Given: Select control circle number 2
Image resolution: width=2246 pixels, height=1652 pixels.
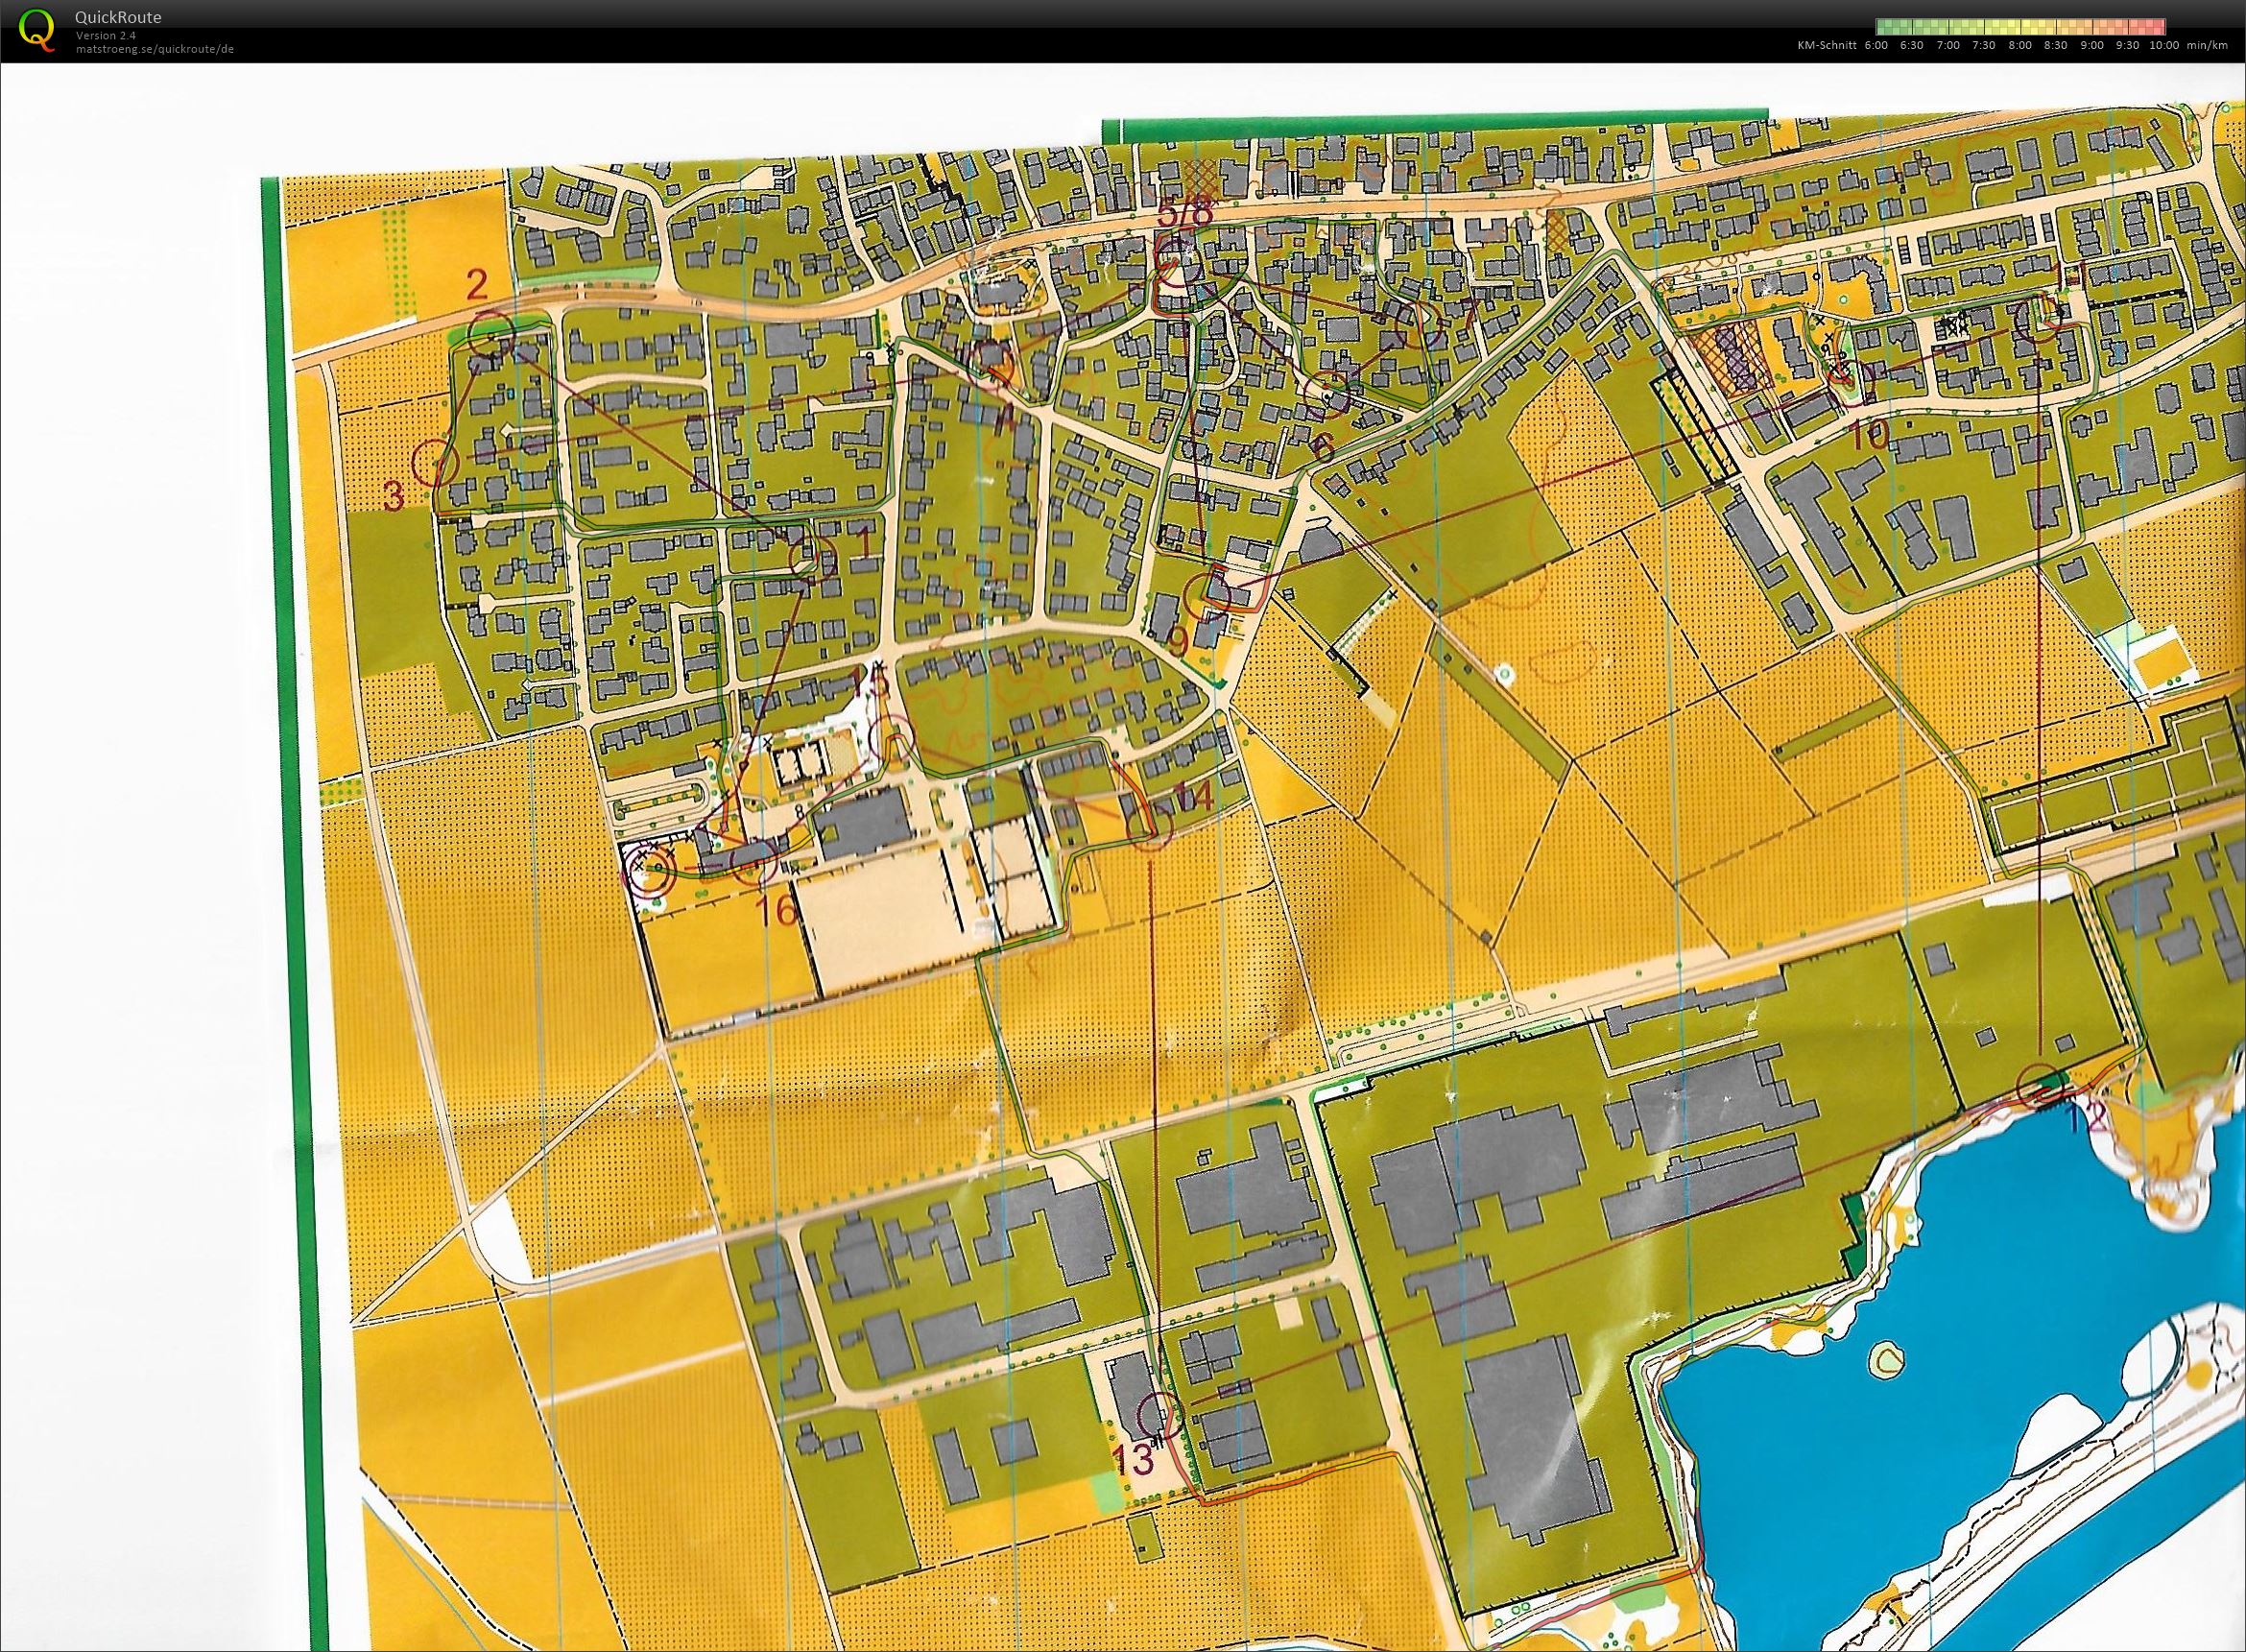Looking at the screenshot, I should coord(491,334).
